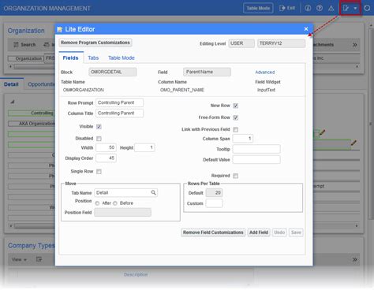Toggle the Single Row checkbox
The width and height of the screenshot is (374, 290).
(99, 172)
